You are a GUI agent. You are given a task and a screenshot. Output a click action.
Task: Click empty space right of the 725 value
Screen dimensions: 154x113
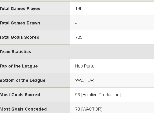[x=118, y=37]
